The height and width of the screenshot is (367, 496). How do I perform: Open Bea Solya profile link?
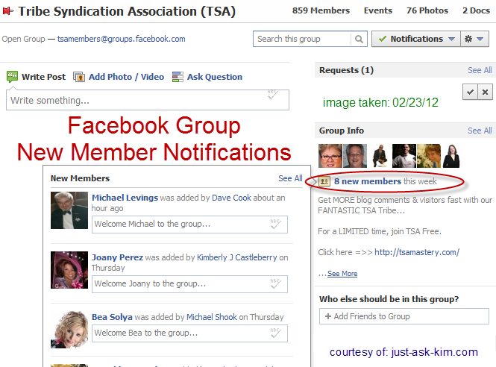(x=112, y=317)
